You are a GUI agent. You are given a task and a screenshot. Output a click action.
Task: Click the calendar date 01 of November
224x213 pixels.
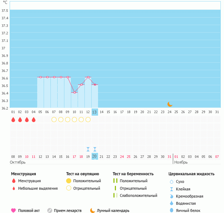coord(176,156)
